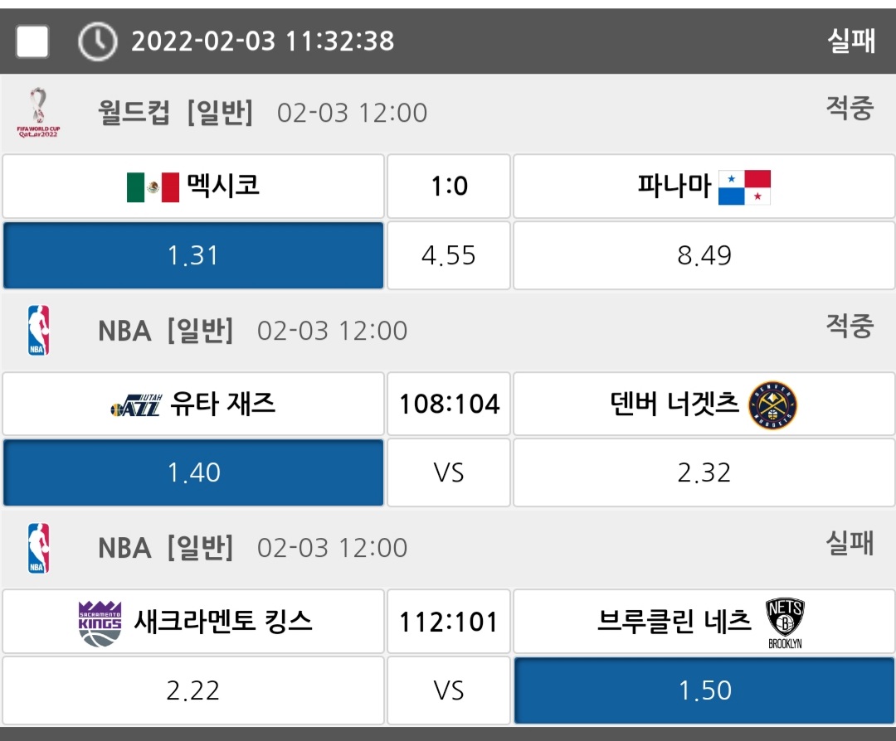
Task: Click the NBA logo above Kings match
Action: click(38, 548)
